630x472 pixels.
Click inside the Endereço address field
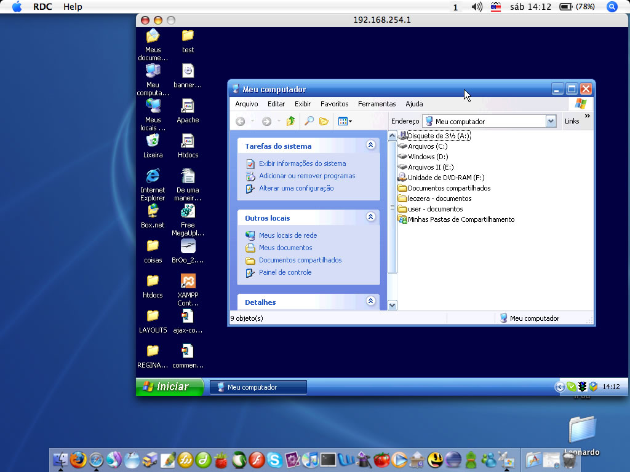click(484, 121)
